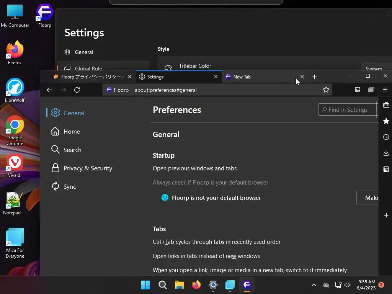
Task: Open Floorp hamburger application menu
Action: pyautogui.click(x=385, y=90)
